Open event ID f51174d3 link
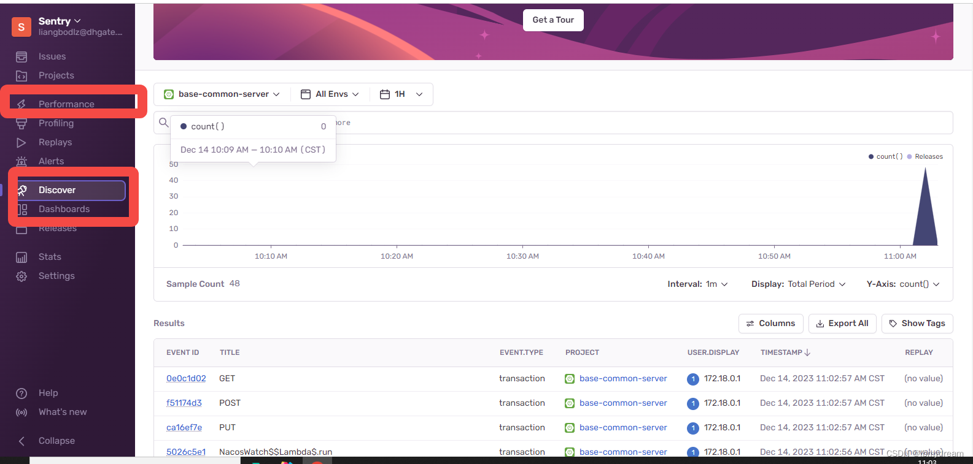This screenshot has height=464, width=973. [x=184, y=403]
